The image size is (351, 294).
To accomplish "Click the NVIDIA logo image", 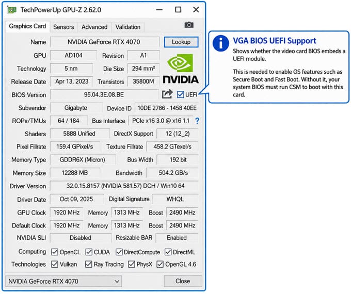I will coord(181,69).
